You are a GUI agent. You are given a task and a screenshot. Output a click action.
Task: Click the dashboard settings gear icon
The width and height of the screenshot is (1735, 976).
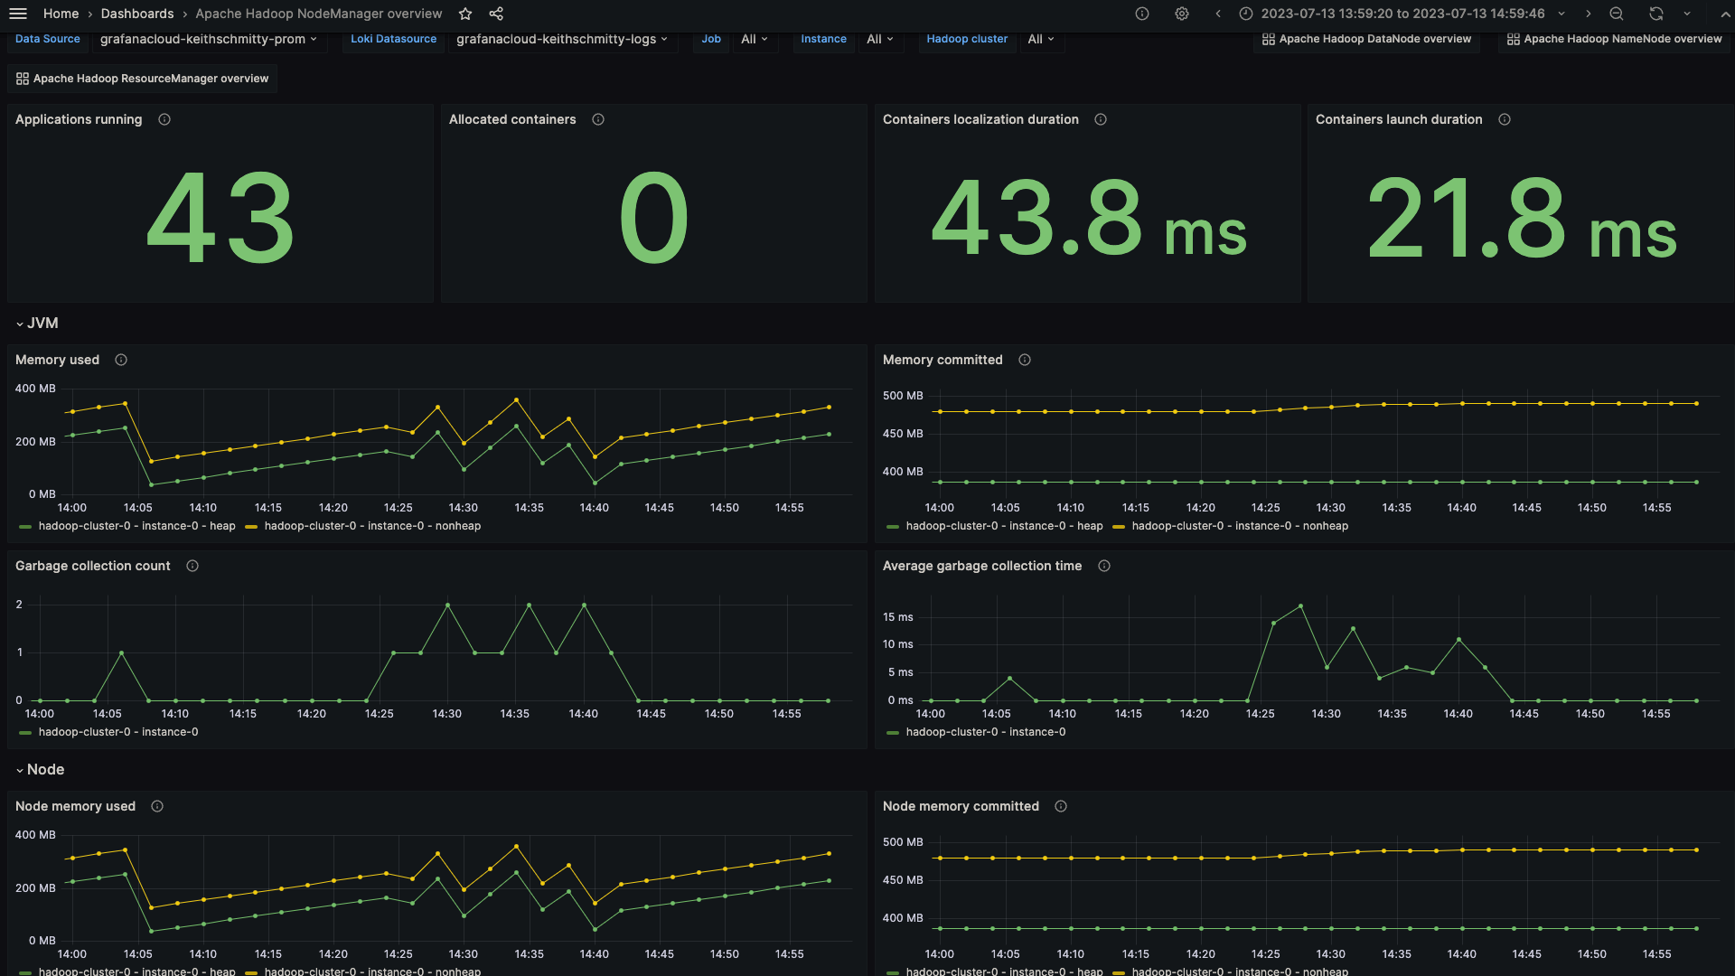point(1178,14)
